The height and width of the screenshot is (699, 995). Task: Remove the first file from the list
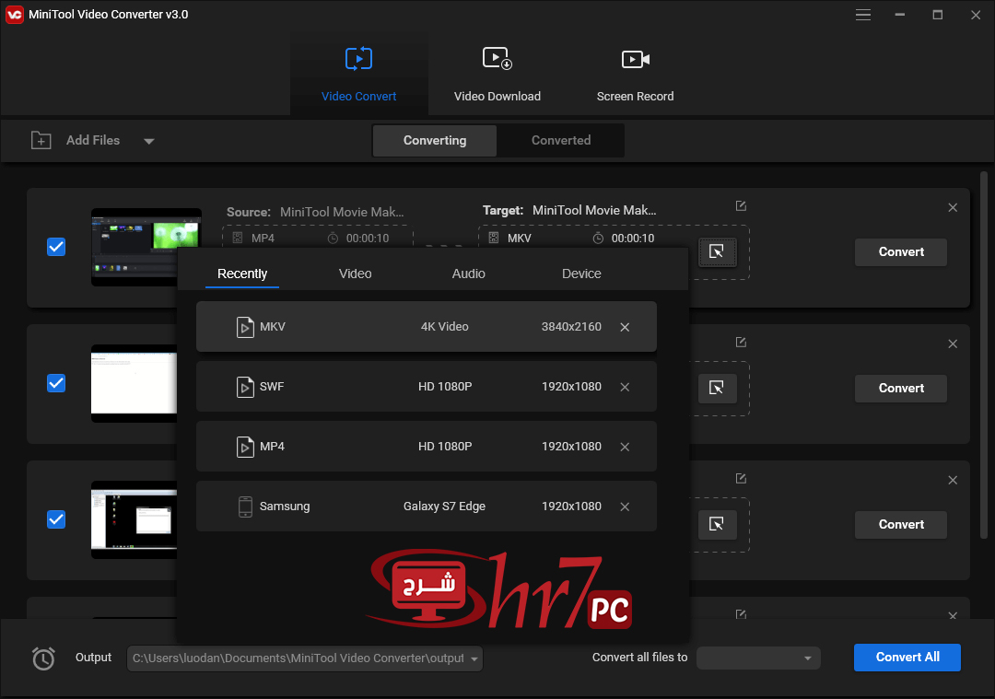click(x=953, y=207)
